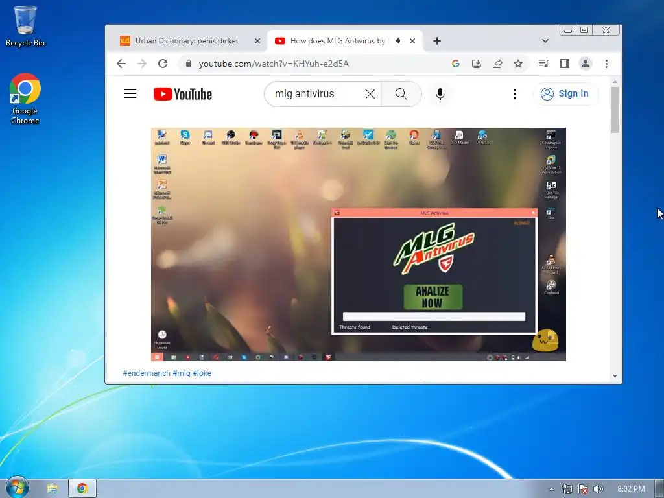Install the YouTube app from the address bar
Image resolution: width=664 pixels, height=498 pixels.
[x=477, y=64]
